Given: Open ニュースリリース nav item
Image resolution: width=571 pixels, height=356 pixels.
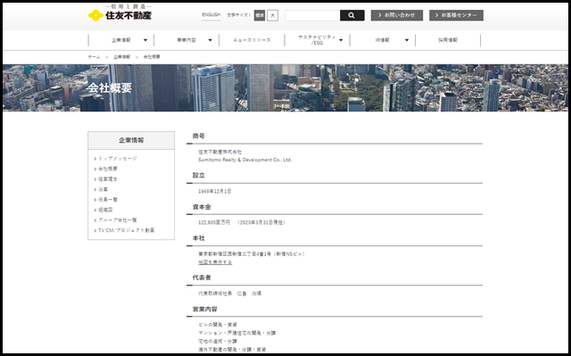Looking at the screenshot, I should 252,40.
